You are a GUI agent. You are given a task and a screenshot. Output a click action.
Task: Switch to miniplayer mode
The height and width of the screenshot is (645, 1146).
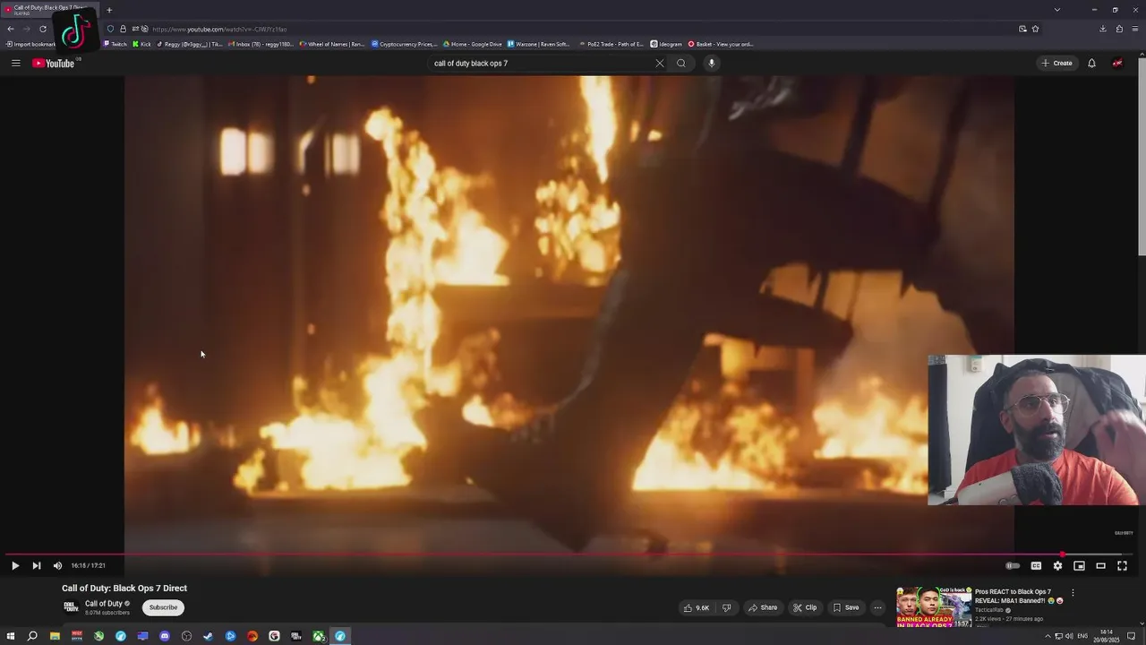[x=1079, y=565]
